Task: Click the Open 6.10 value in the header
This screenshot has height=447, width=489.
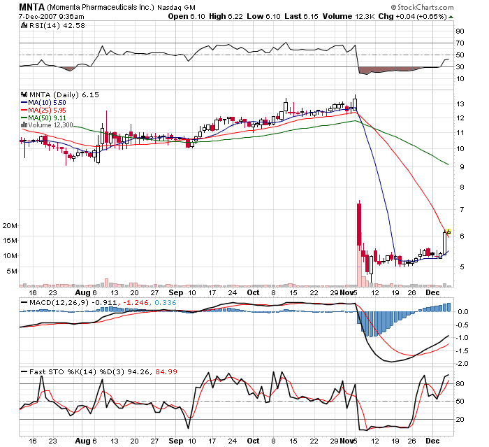Action: click(187, 16)
